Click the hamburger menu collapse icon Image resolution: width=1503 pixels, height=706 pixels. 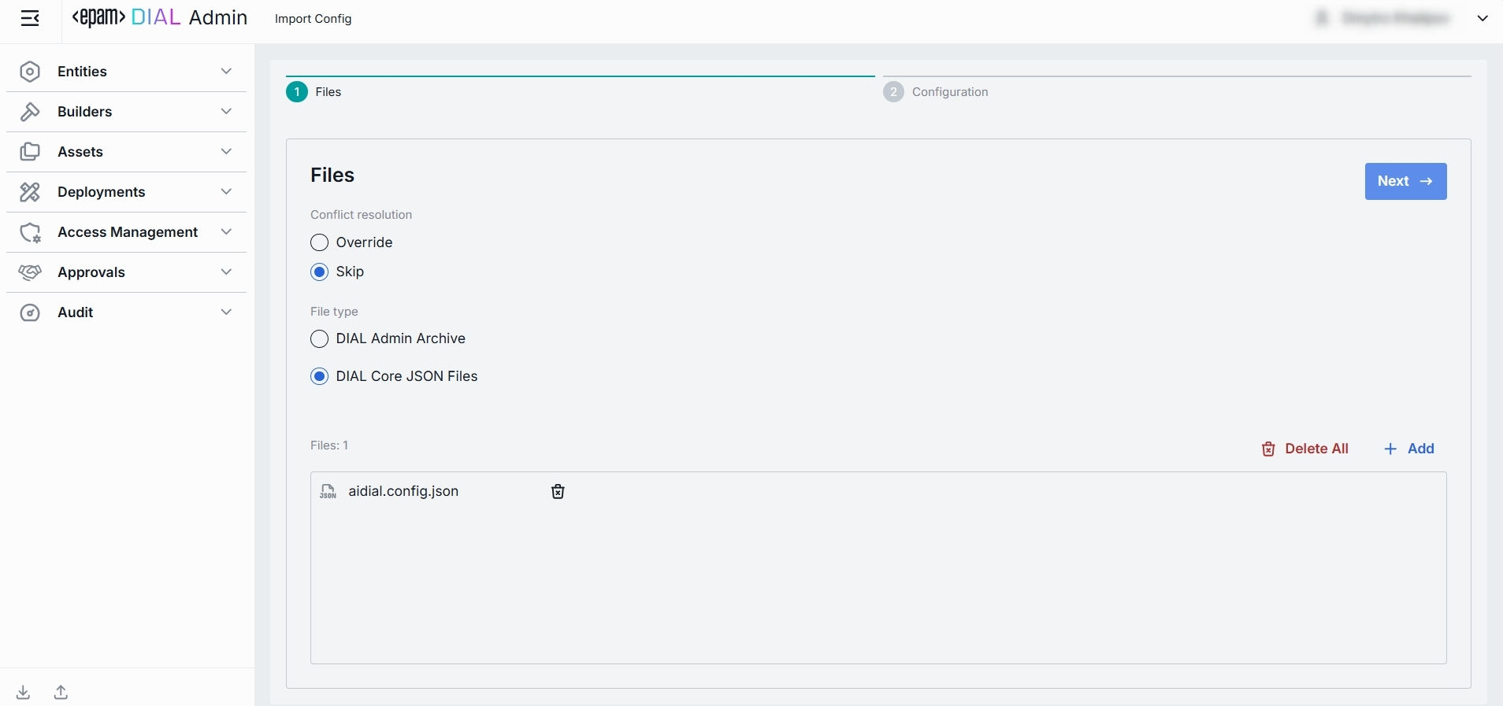(x=30, y=19)
